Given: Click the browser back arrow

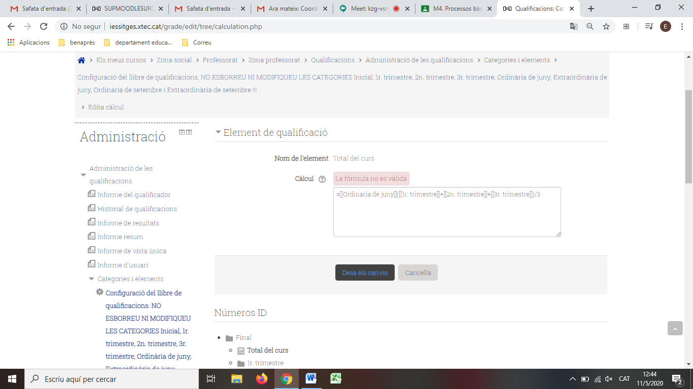Looking at the screenshot, I should click(11, 26).
